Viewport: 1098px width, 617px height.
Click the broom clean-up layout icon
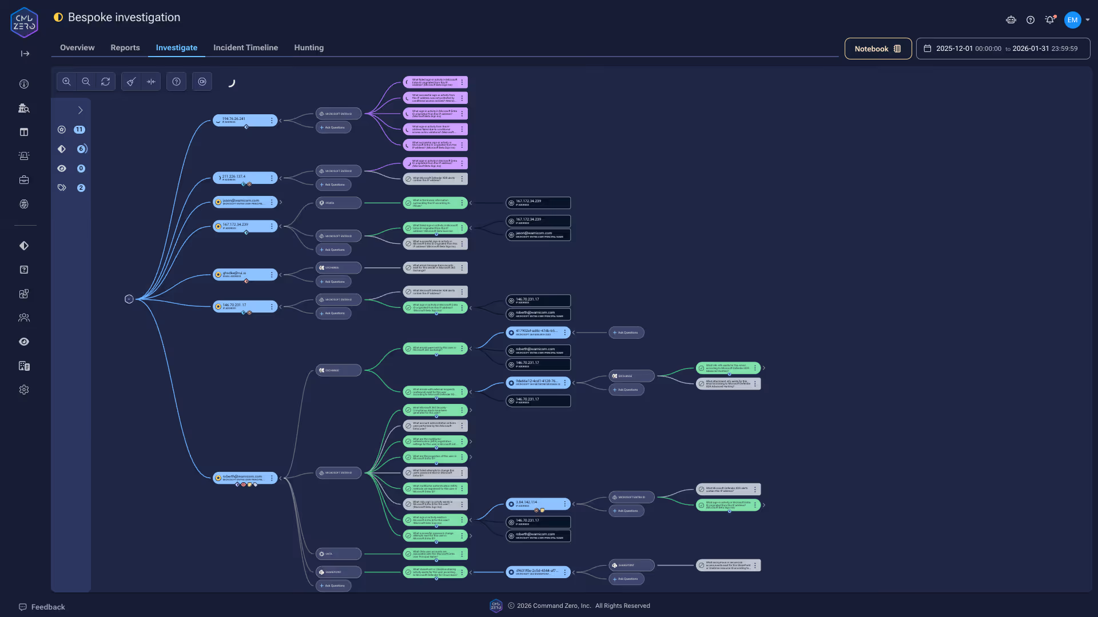[131, 82]
